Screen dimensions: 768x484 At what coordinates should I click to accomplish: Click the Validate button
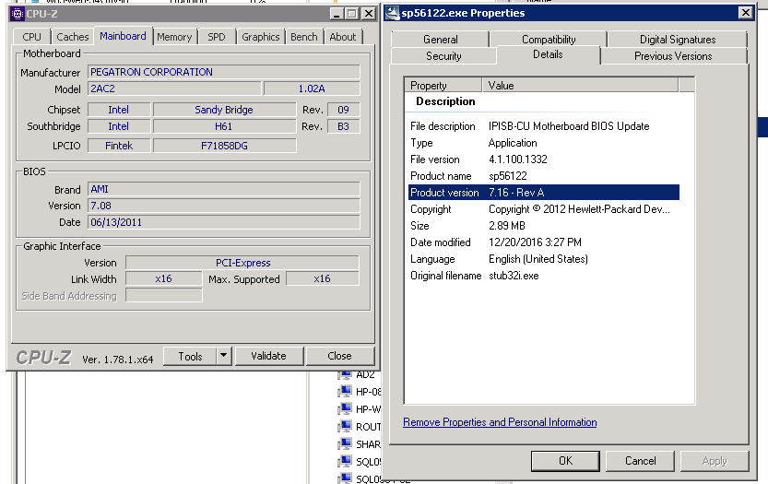268,356
